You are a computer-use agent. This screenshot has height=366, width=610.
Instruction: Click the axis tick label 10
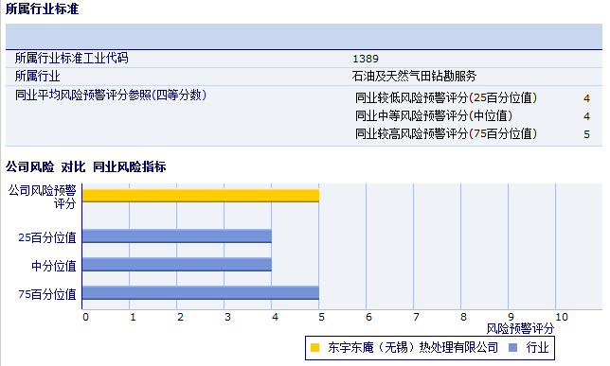point(561,317)
